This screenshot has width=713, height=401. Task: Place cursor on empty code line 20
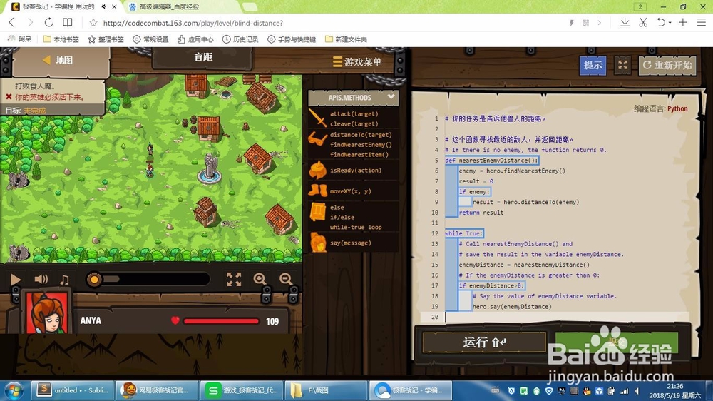coord(566,317)
